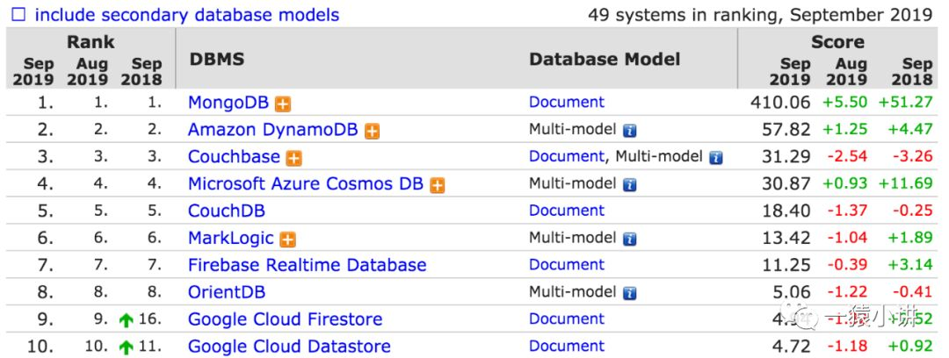Open the OrientDB link
949x358 pixels.
(227, 292)
